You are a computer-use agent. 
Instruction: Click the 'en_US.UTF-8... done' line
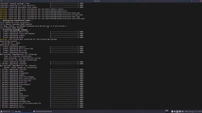coord(11,43)
